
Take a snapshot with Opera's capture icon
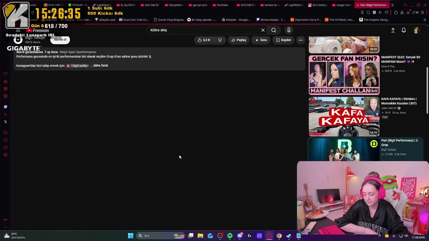pos(368,12)
